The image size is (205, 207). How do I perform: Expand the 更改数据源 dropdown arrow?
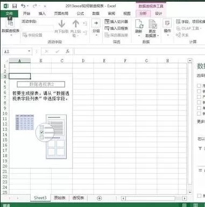tap(158, 36)
